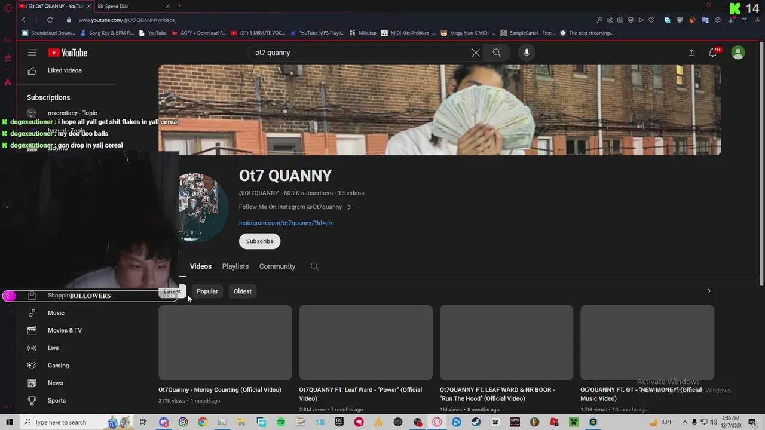The image size is (765, 430).
Task: Open the YouTube guide hamburger menu
Action: coord(32,53)
